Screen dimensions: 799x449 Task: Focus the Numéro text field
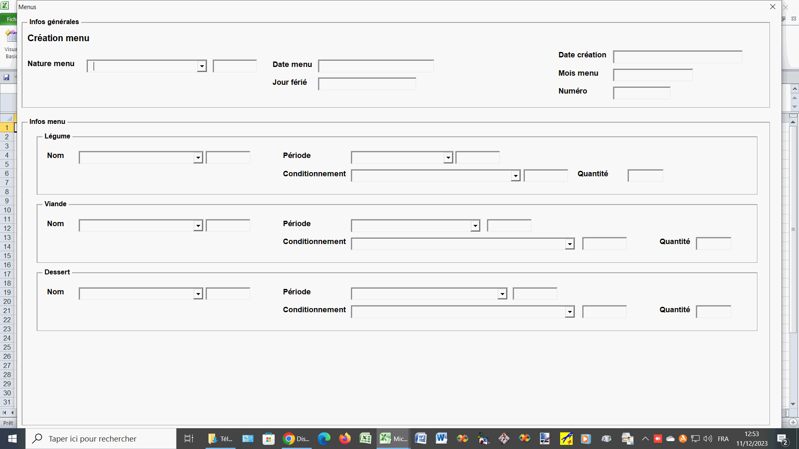(641, 93)
